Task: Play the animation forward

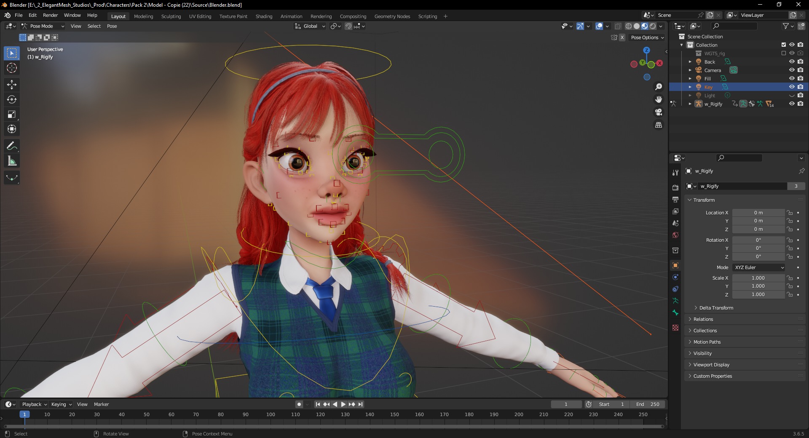Action: [343, 404]
